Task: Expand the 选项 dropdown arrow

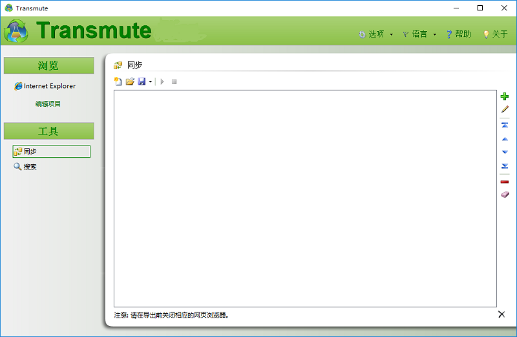Action: click(x=392, y=34)
